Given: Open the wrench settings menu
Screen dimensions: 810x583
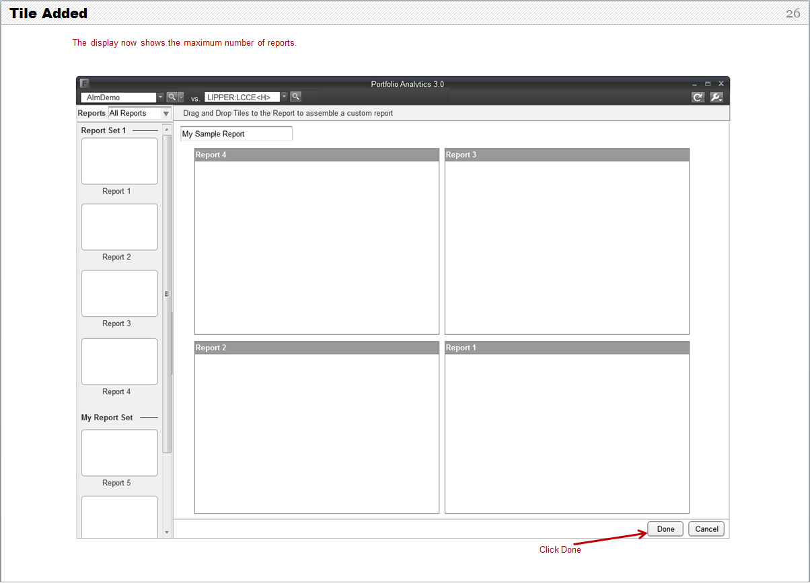Looking at the screenshot, I should (716, 98).
